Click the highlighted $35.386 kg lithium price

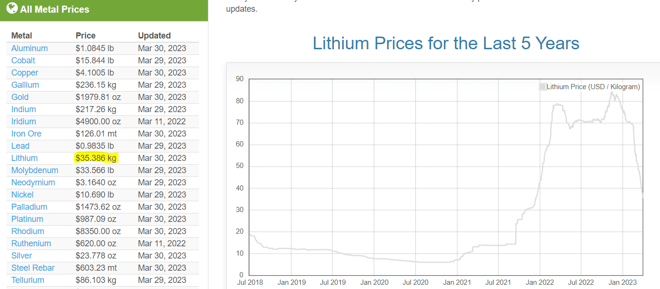pyautogui.click(x=96, y=158)
